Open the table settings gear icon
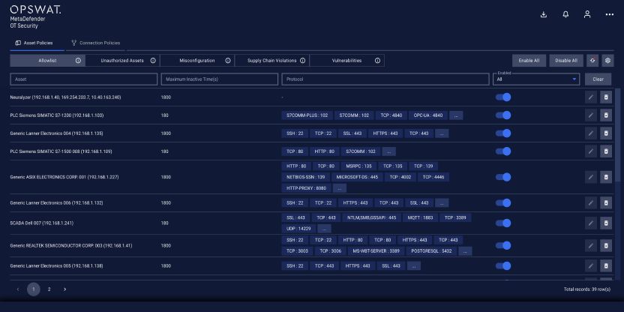Viewport: 624px width, 312px height. [607, 61]
